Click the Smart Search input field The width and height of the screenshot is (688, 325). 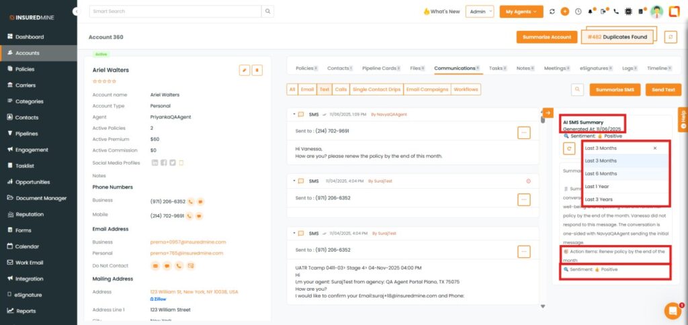pos(175,11)
